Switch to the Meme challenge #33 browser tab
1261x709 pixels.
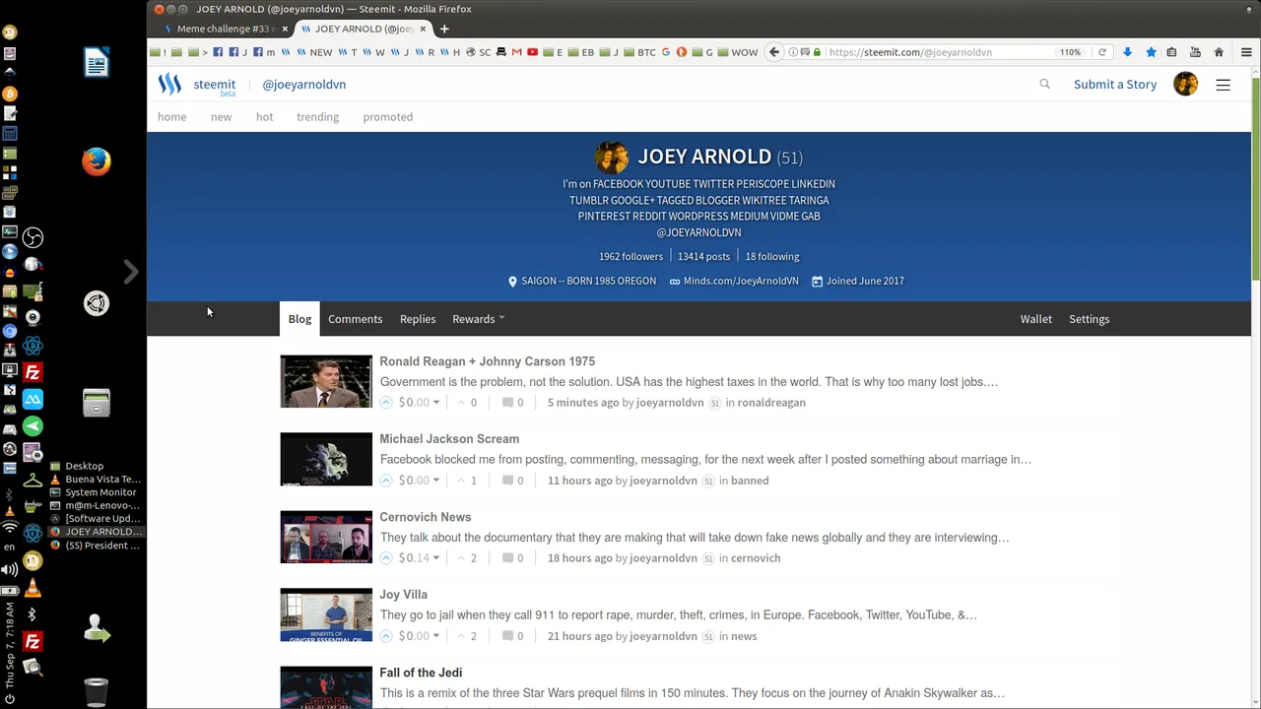[226, 29]
